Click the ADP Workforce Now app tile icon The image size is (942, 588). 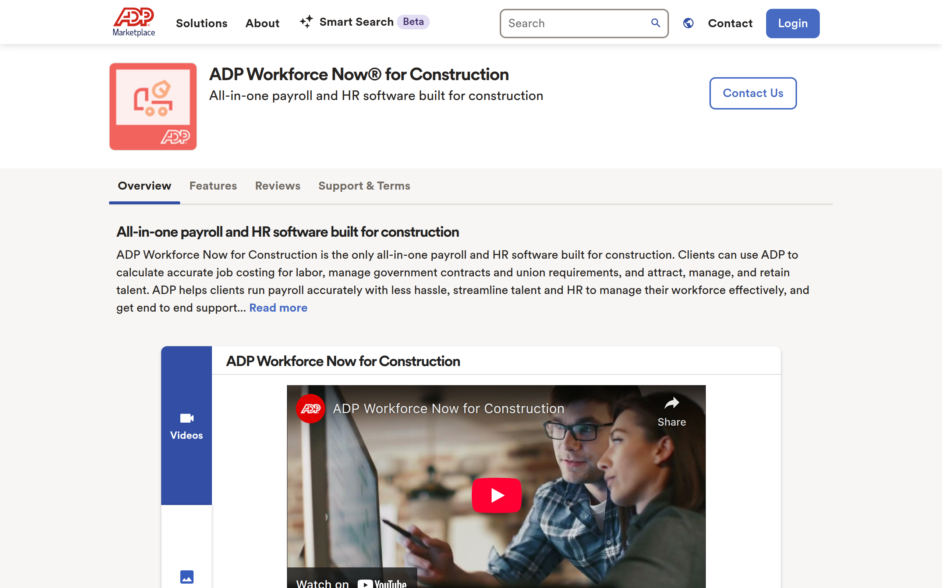(x=153, y=107)
